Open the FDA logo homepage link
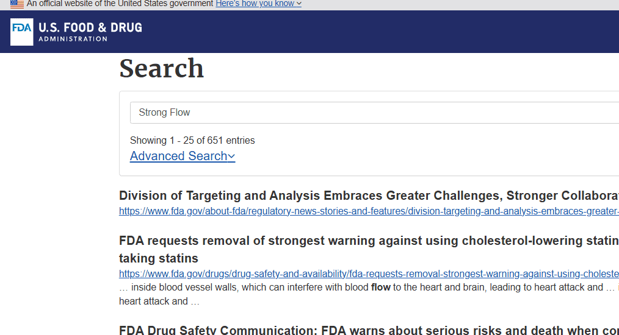Screen dimensions: 619x335 22,32
